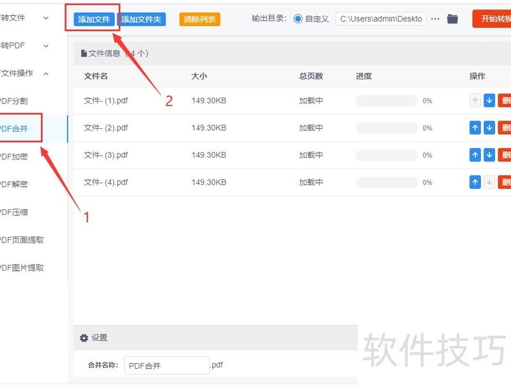This screenshot has width=511, height=388.
Task: Click 加载中 status of 文件- (3).pdf
Action: pos(311,155)
